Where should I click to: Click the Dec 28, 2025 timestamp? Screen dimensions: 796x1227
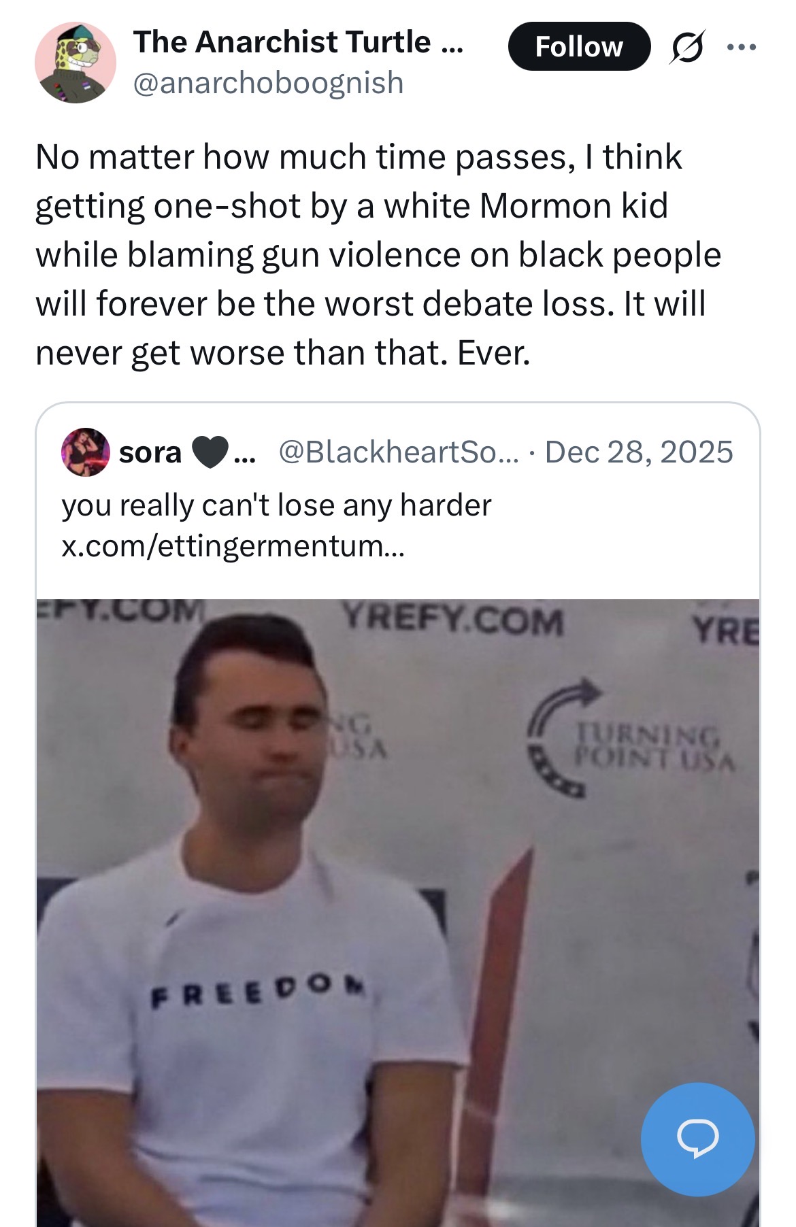(x=639, y=452)
